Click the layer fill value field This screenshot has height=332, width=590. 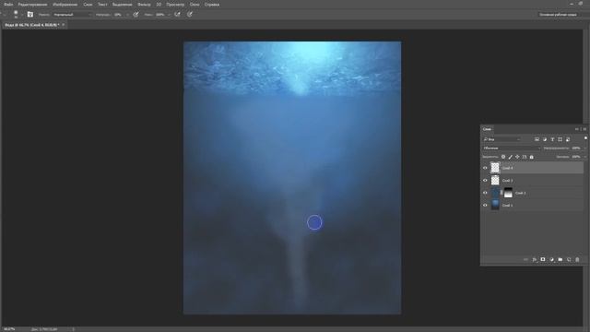pos(575,157)
